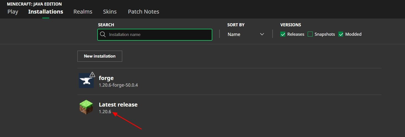Click the search magnifier icon
The image size is (405, 137).
103,35
